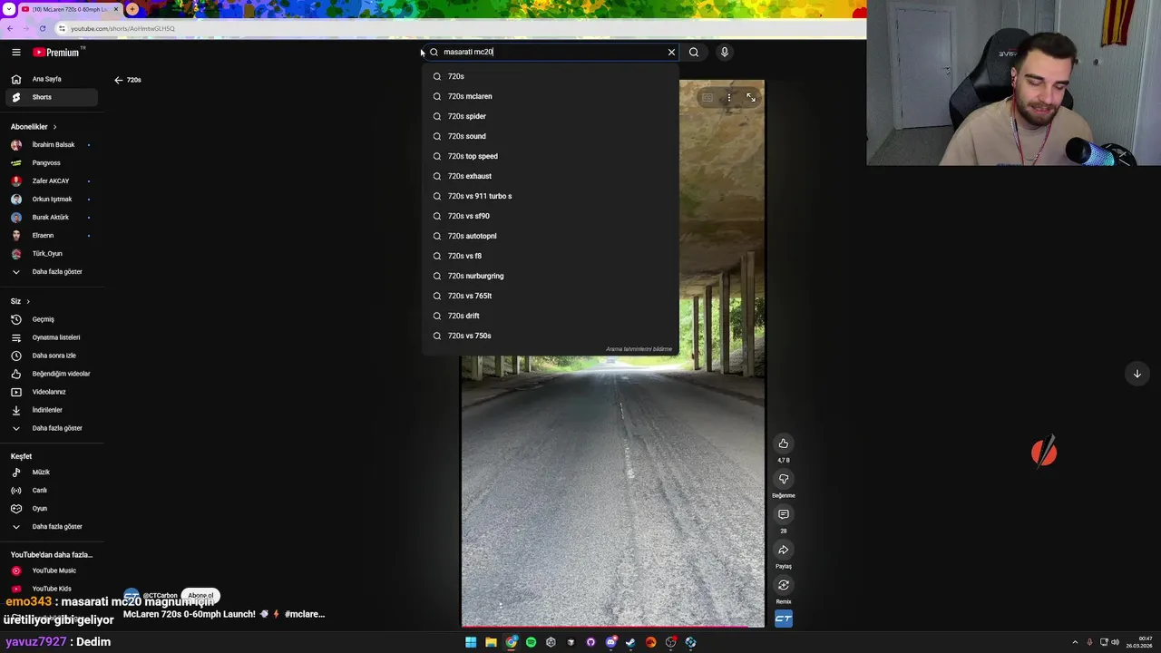Screen dimensions: 1161x653
Task: Click the browser address bar URL
Action: click(x=122, y=28)
